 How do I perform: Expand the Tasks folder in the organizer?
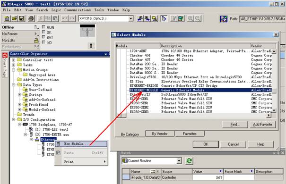pos(14,65)
